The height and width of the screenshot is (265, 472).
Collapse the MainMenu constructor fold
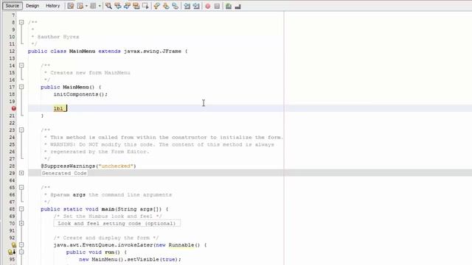click(x=21, y=87)
